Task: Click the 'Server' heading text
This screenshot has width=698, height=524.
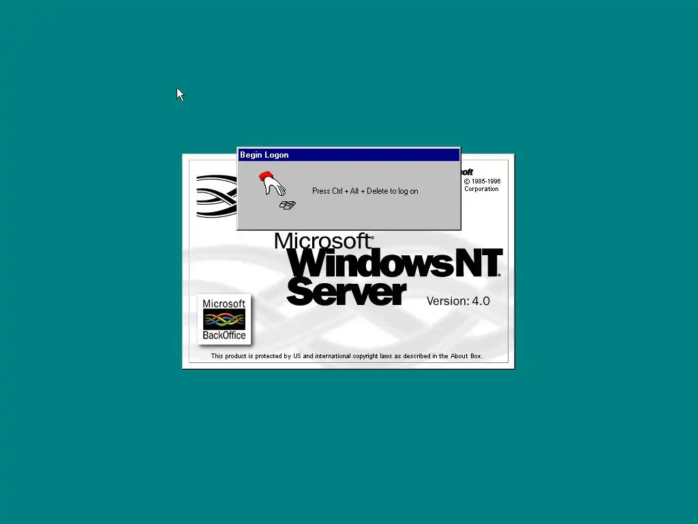Action: coord(346,292)
